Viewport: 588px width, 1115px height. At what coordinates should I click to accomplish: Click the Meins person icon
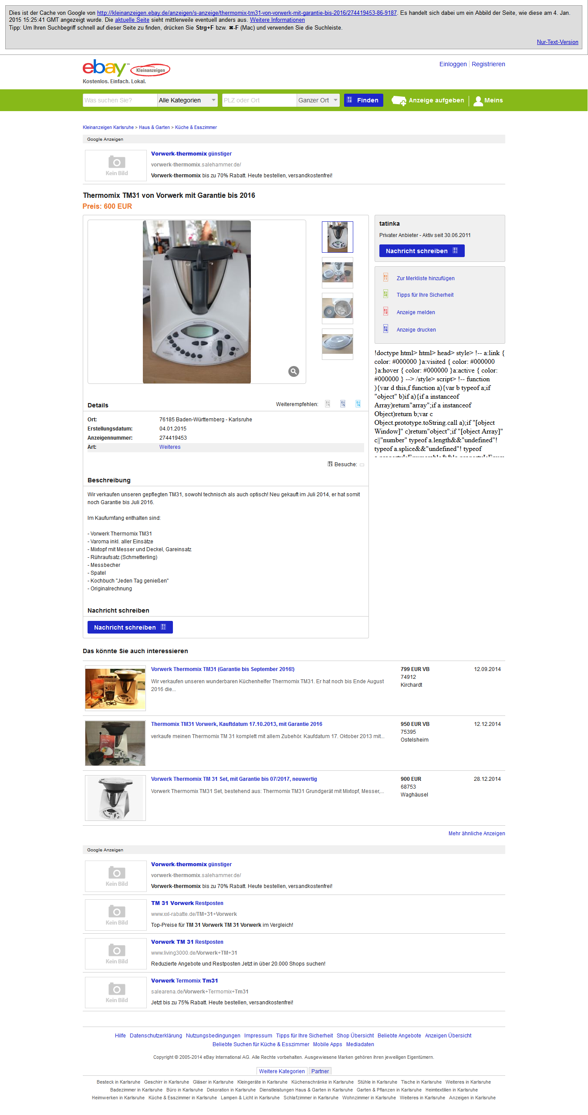[x=478, y=101]
